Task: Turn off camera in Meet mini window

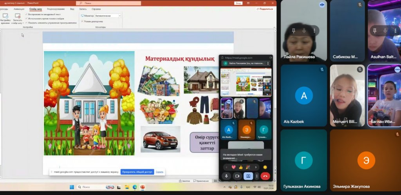Action: (237, 176)
